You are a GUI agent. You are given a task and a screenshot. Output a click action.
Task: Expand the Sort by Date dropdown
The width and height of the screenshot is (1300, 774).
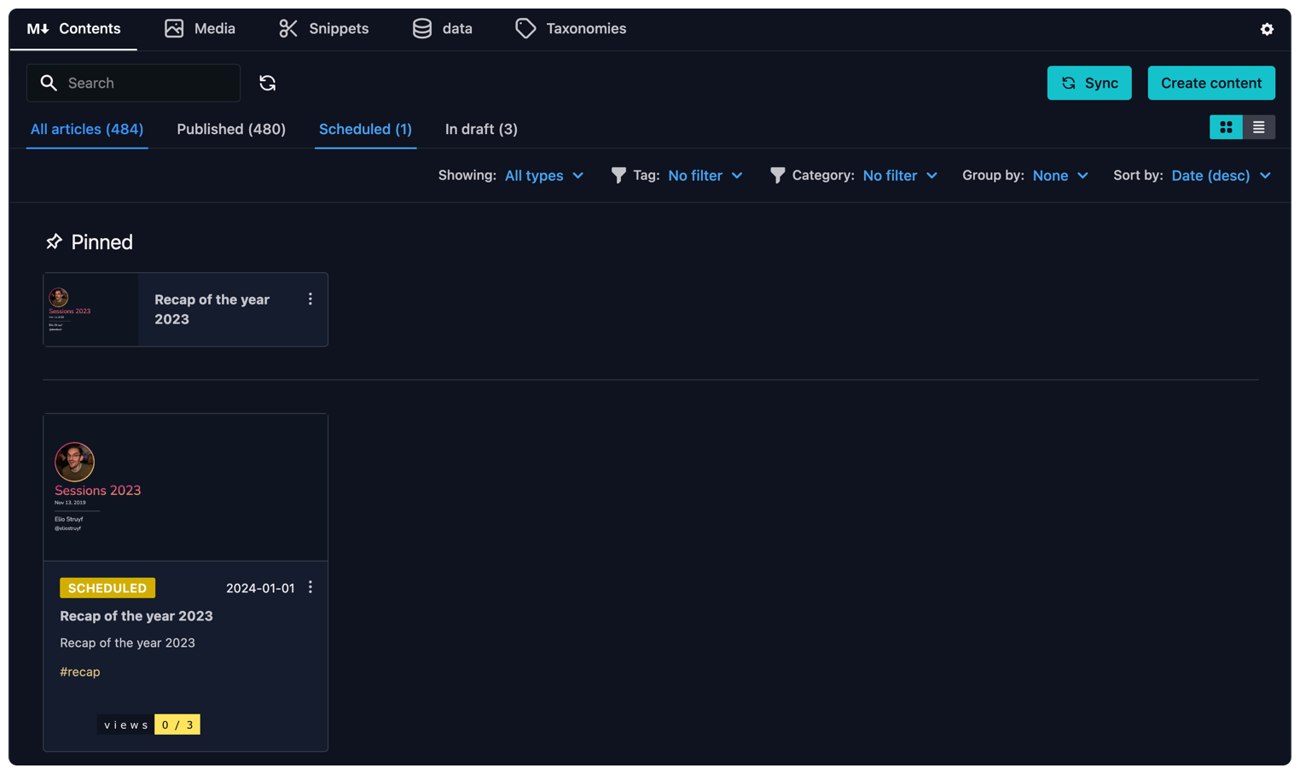pyautogui.click(x=1221, y=176)
